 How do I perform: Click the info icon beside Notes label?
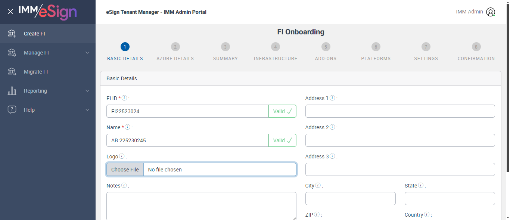click(x=124, y=185)
